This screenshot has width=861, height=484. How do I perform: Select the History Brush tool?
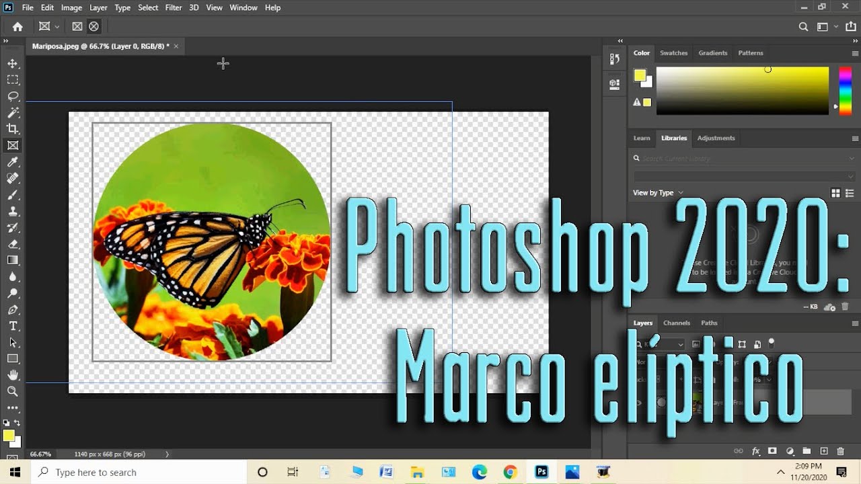[13, 227]
